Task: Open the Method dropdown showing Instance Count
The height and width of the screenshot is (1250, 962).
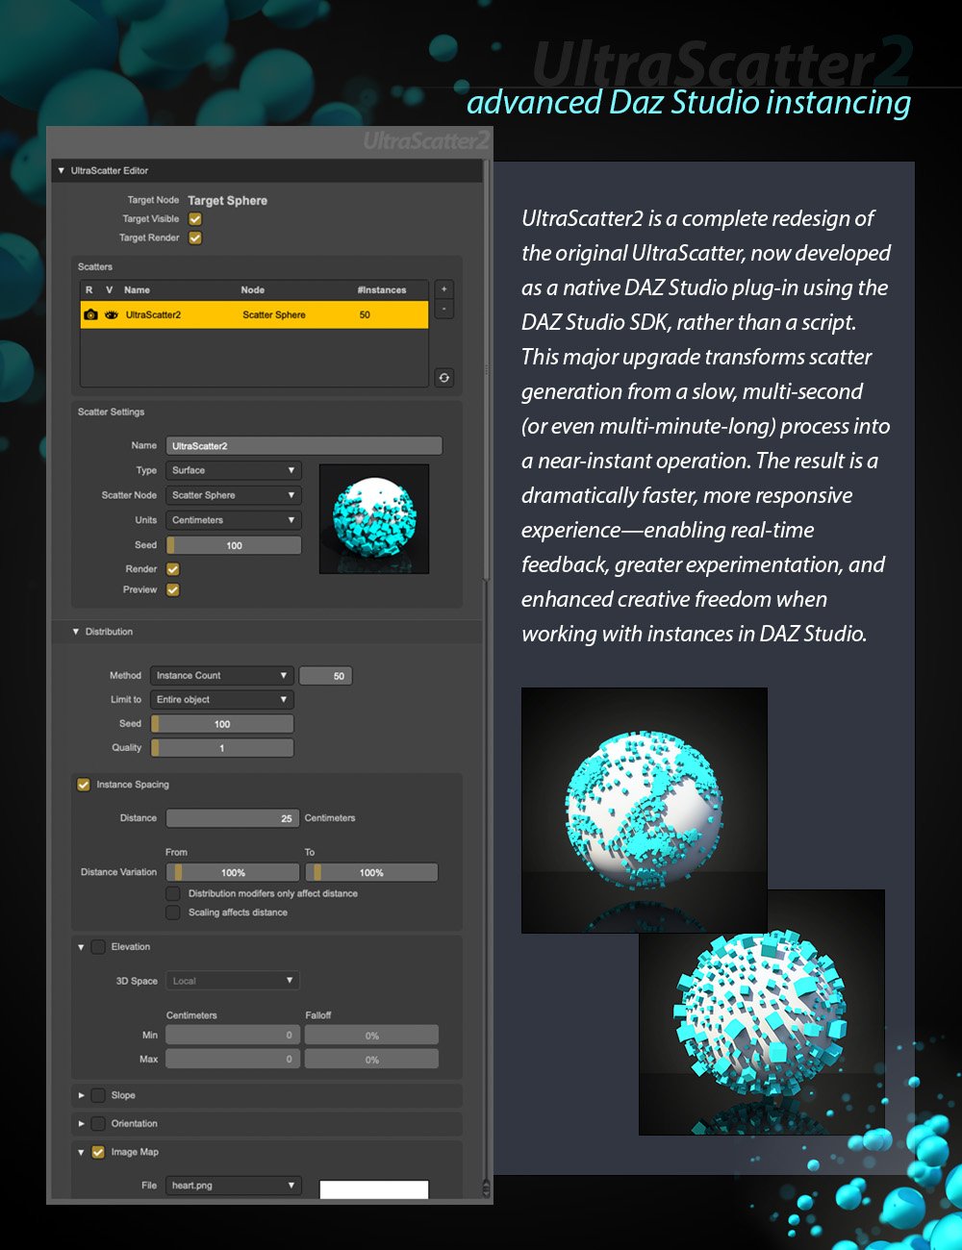Action: pyautogui.click(x=221, y=675)
